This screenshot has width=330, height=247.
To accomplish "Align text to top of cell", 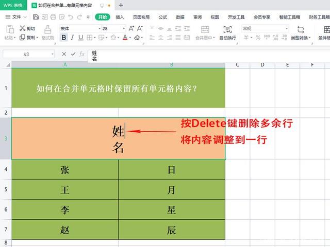I will 152,28.
